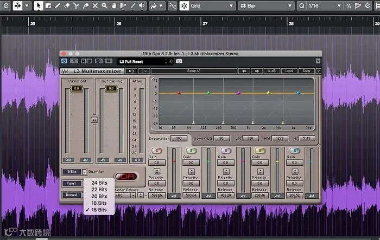Image resolution: width=380 pixels, height=240 pixels.
Task: Select the Glue tool
Action: (x=86, y=5)
